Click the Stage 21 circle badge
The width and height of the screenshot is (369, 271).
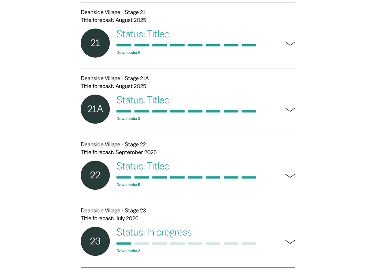click(95, 43)
